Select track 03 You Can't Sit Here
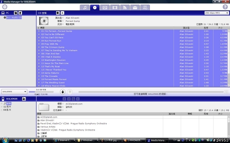Screen dimensions: 230x143 (132, 38)
